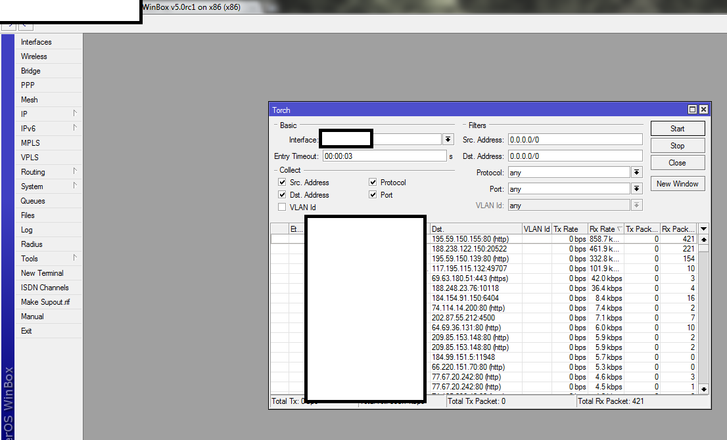Open the Port filter dropdown

[x=636, y=189]
